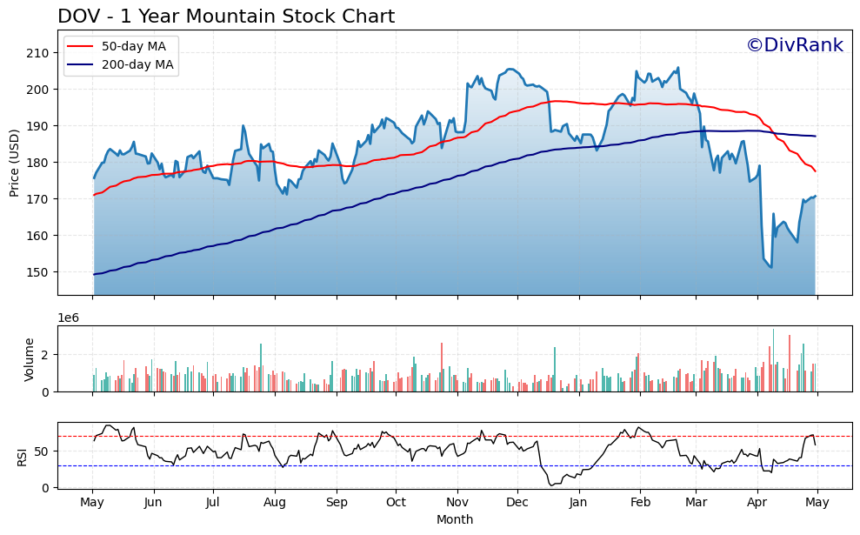Image resolution: width=860 pixels, height=535 pixels.
Task: Click the red dashed RSI overbought line
Action: 456,436
